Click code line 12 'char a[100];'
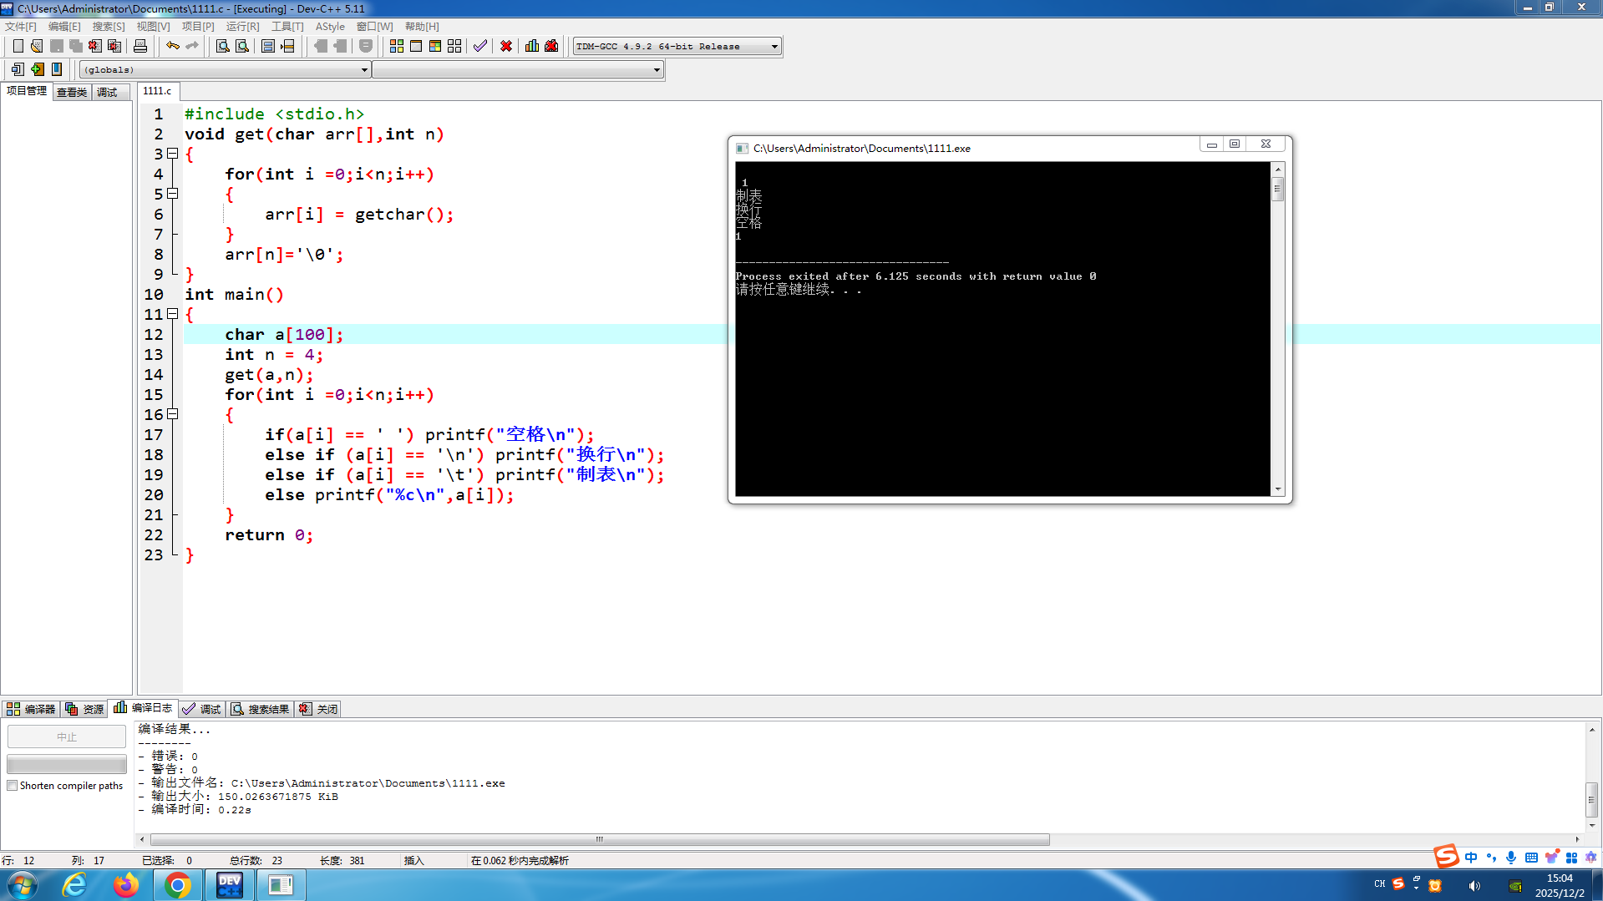The height and width of the screenshot is (901, 1603). 284,334
